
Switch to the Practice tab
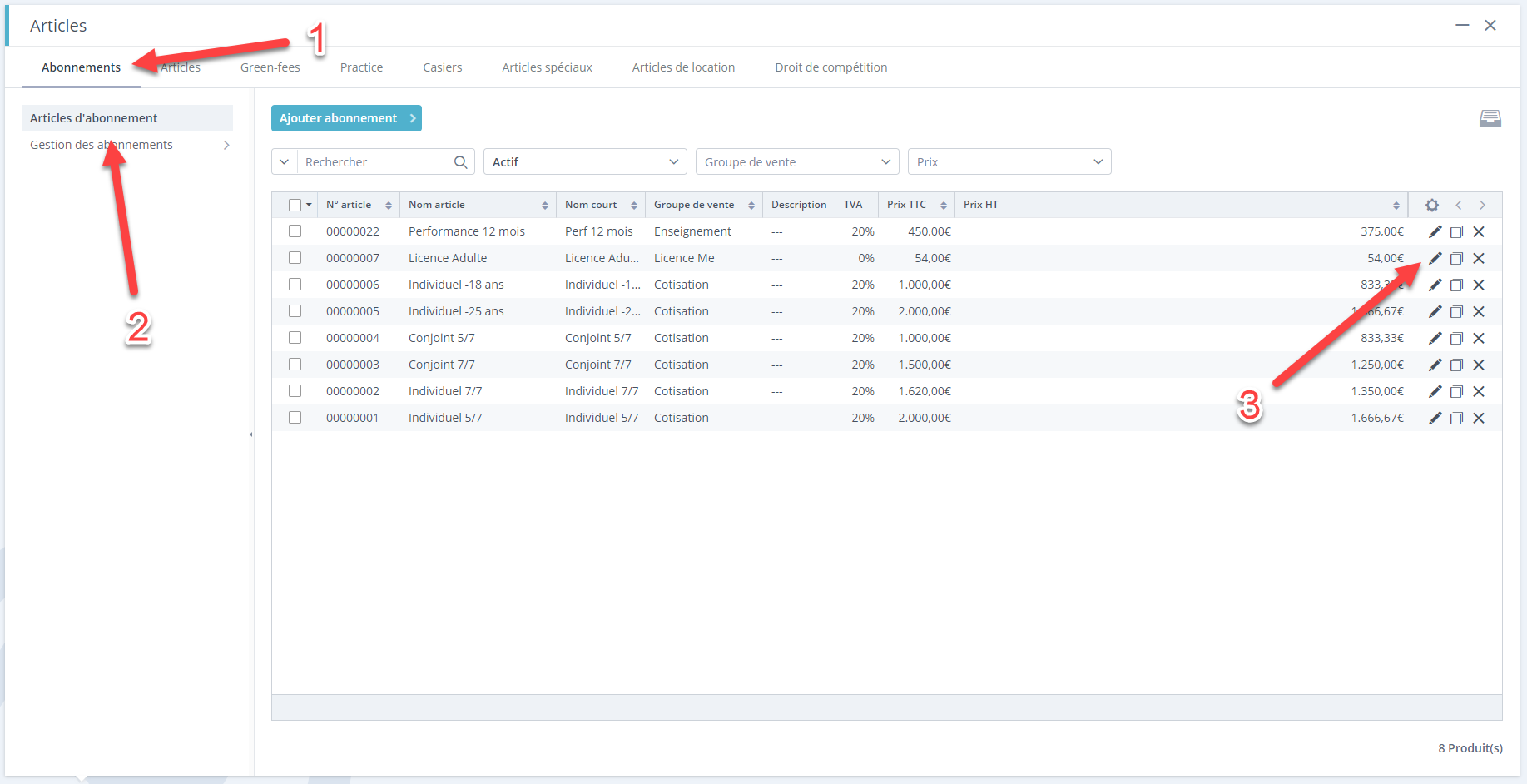point(361,67)
